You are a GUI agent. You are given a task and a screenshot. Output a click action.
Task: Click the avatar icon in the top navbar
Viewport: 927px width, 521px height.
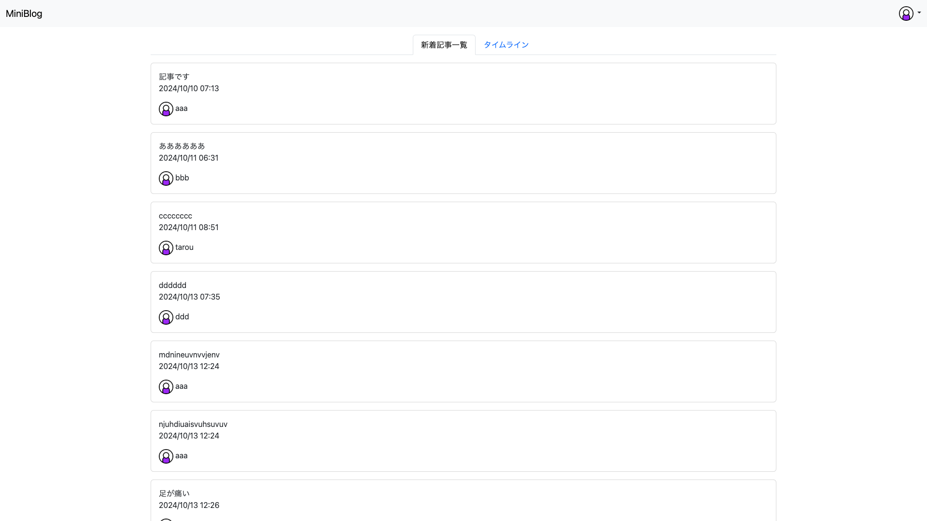point(906,14)
